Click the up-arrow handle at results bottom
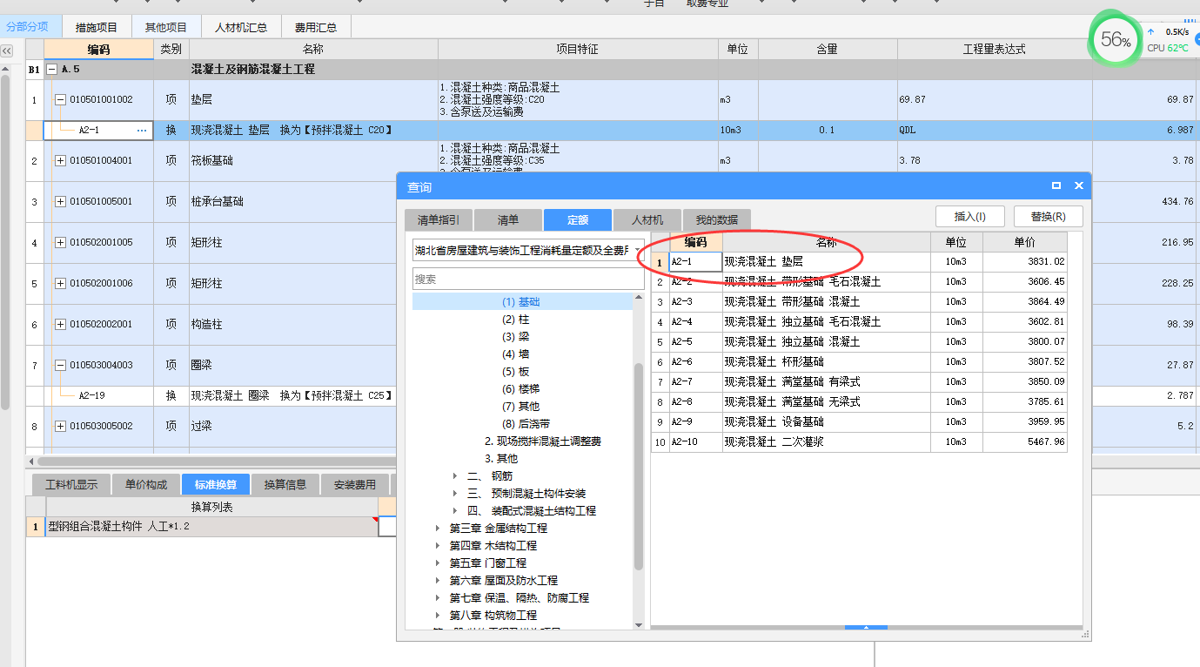Image resolution: width=1200 pixels, height=667 pixels. (x=866, y=627)
